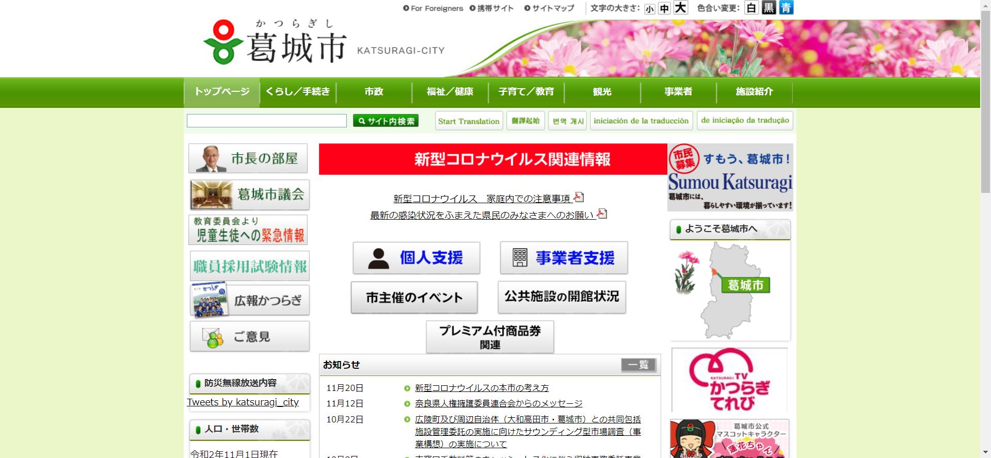Open the 観光 navigation tab
This screenshot has width=991, height=458.
(602, 92)
